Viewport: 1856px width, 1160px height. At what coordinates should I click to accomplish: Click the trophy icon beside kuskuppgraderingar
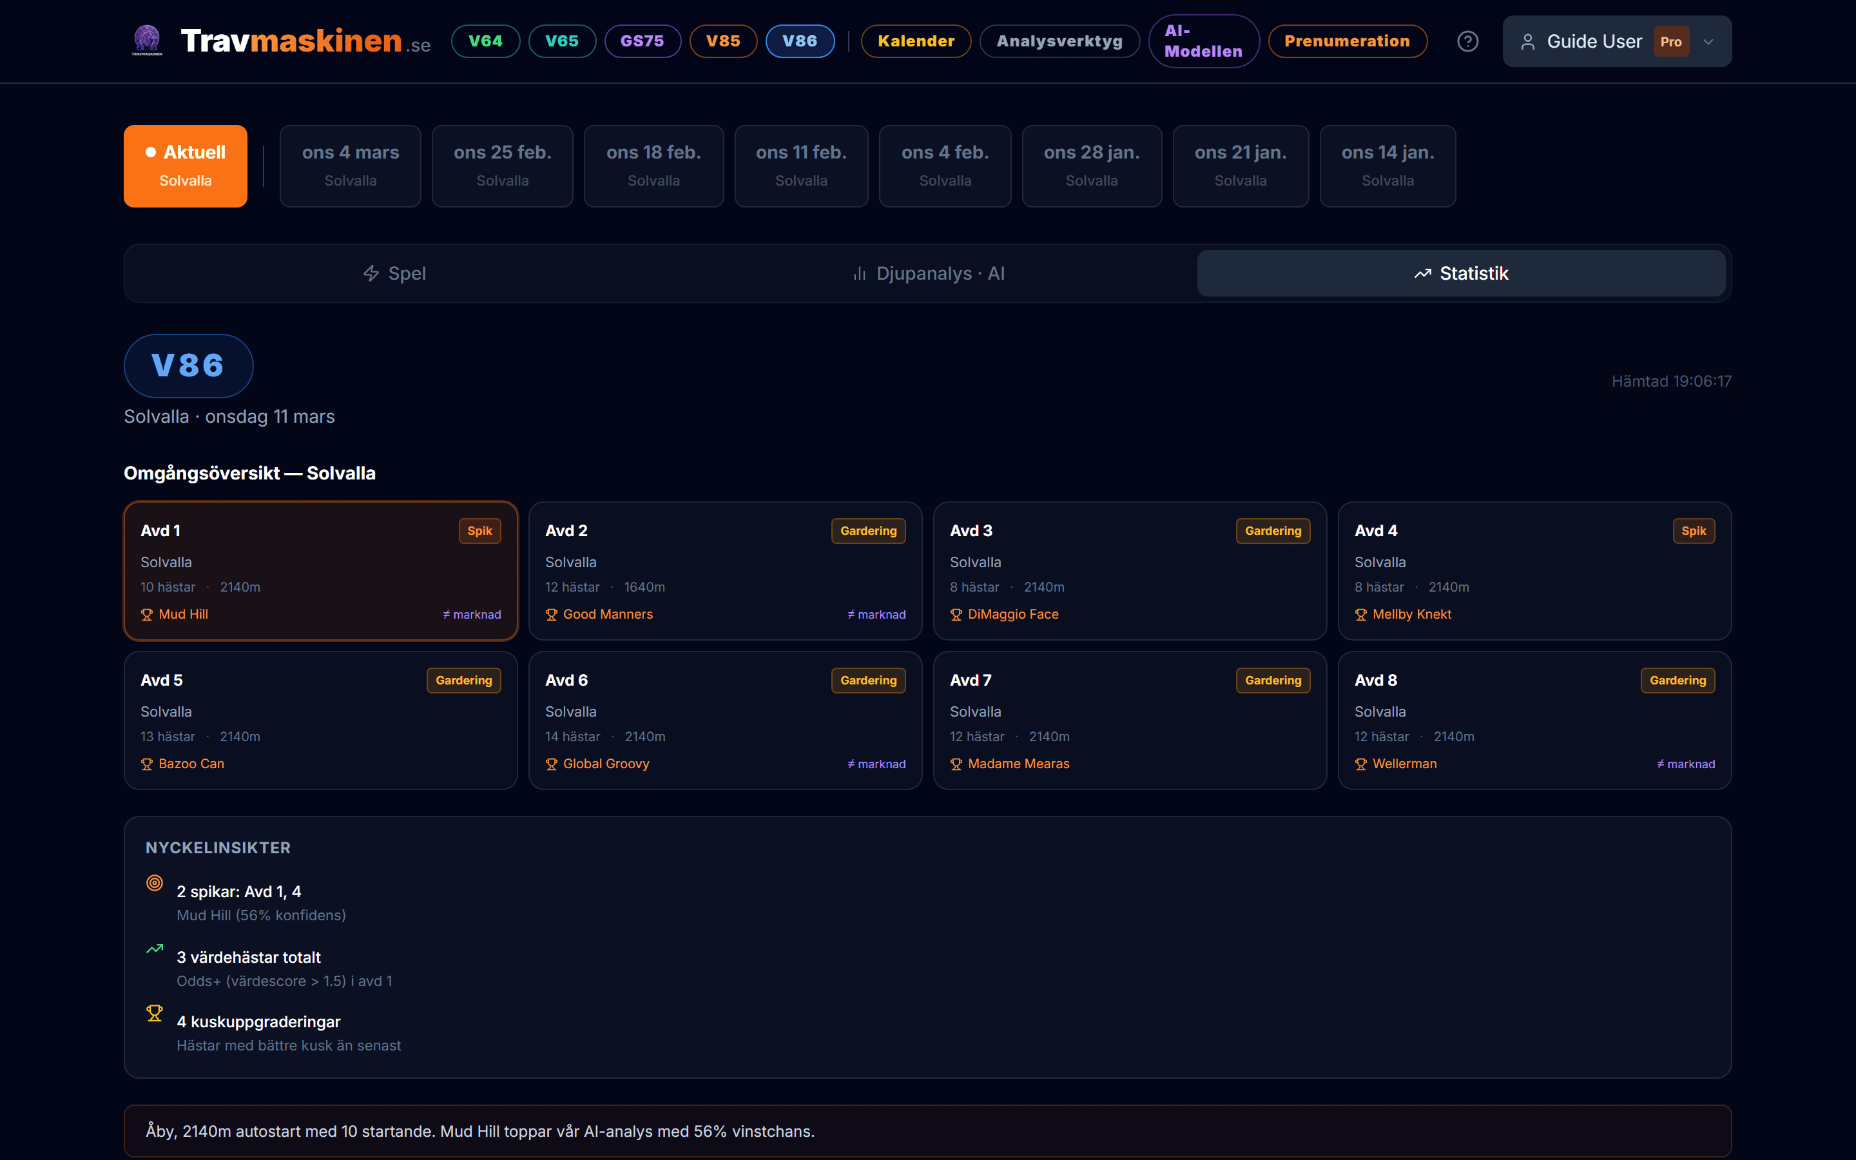click(155, 1014)
